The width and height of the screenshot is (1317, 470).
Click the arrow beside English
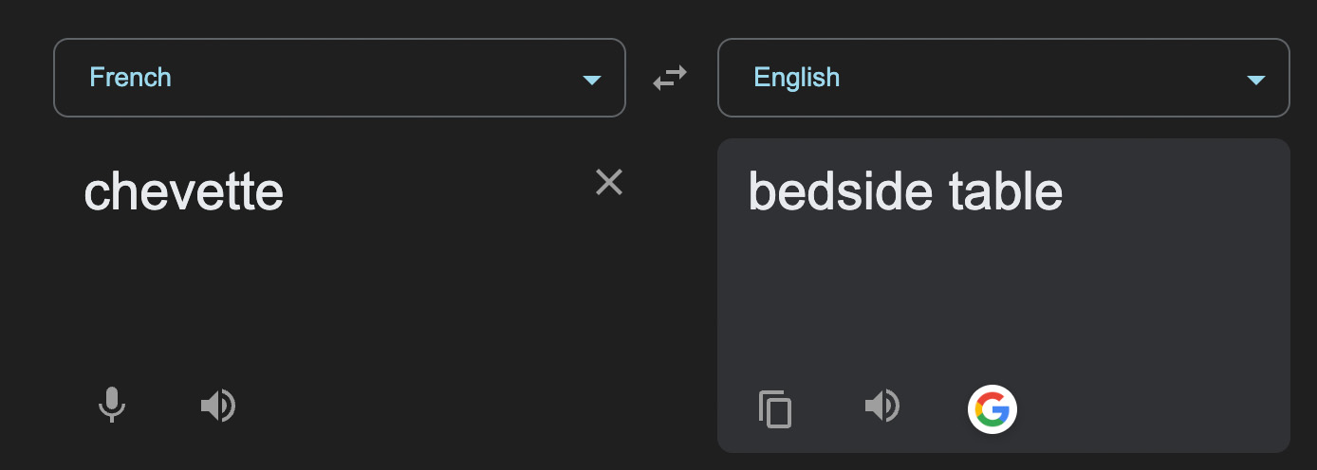tap(1255, 80)
